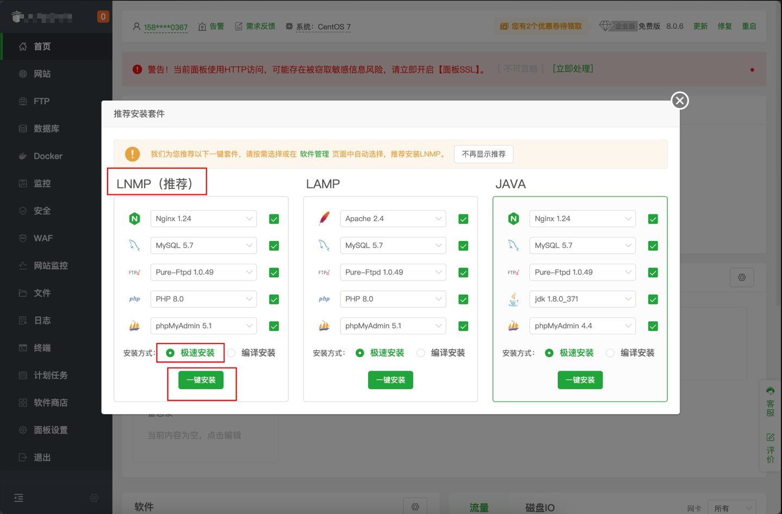Click 不再显示推荐 button

click(x=483, y=154)
